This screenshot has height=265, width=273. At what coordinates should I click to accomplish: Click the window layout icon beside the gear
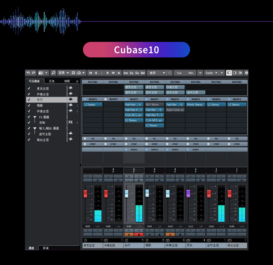point(240,73)
